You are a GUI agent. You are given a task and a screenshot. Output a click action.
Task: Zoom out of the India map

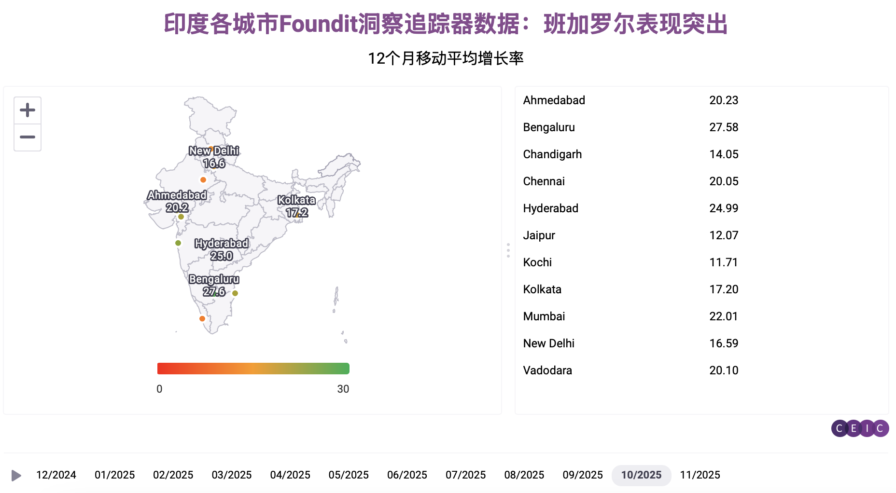click(28, 137)
